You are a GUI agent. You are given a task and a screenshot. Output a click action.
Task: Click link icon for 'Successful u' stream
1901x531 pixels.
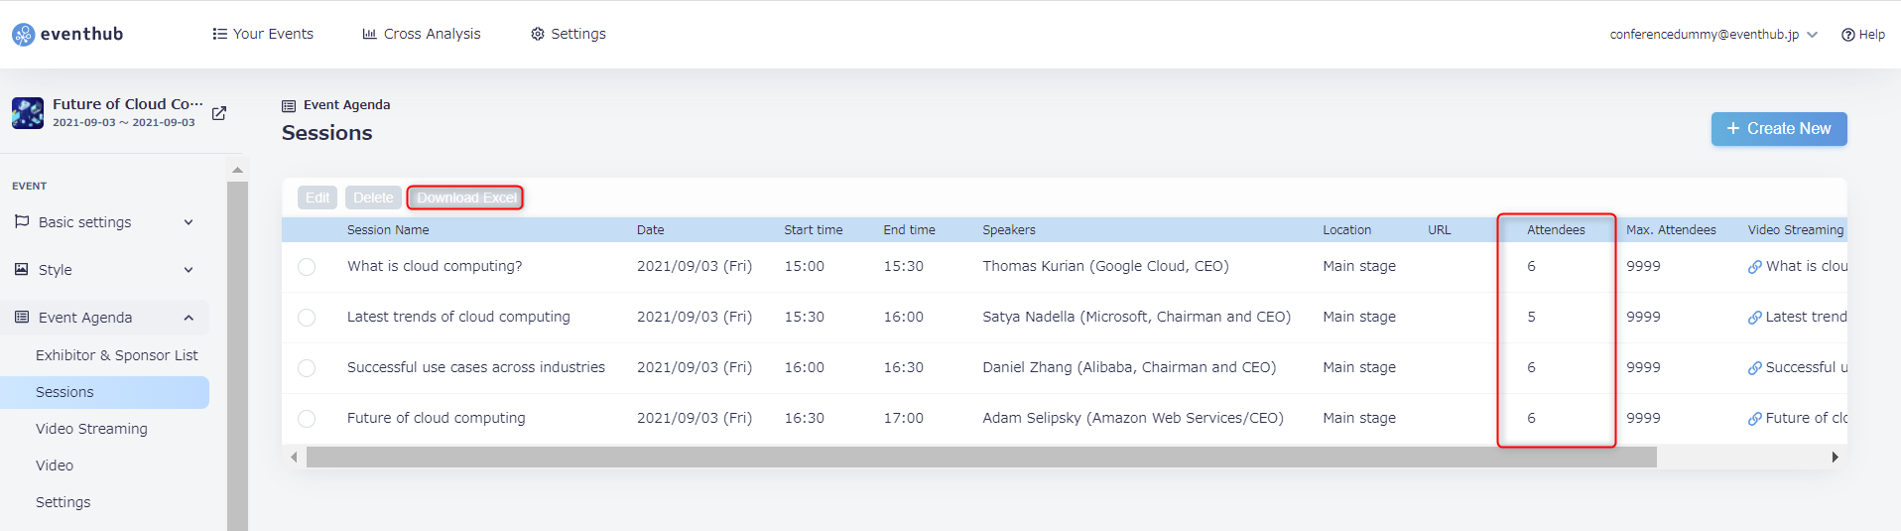click(1755, 368)
